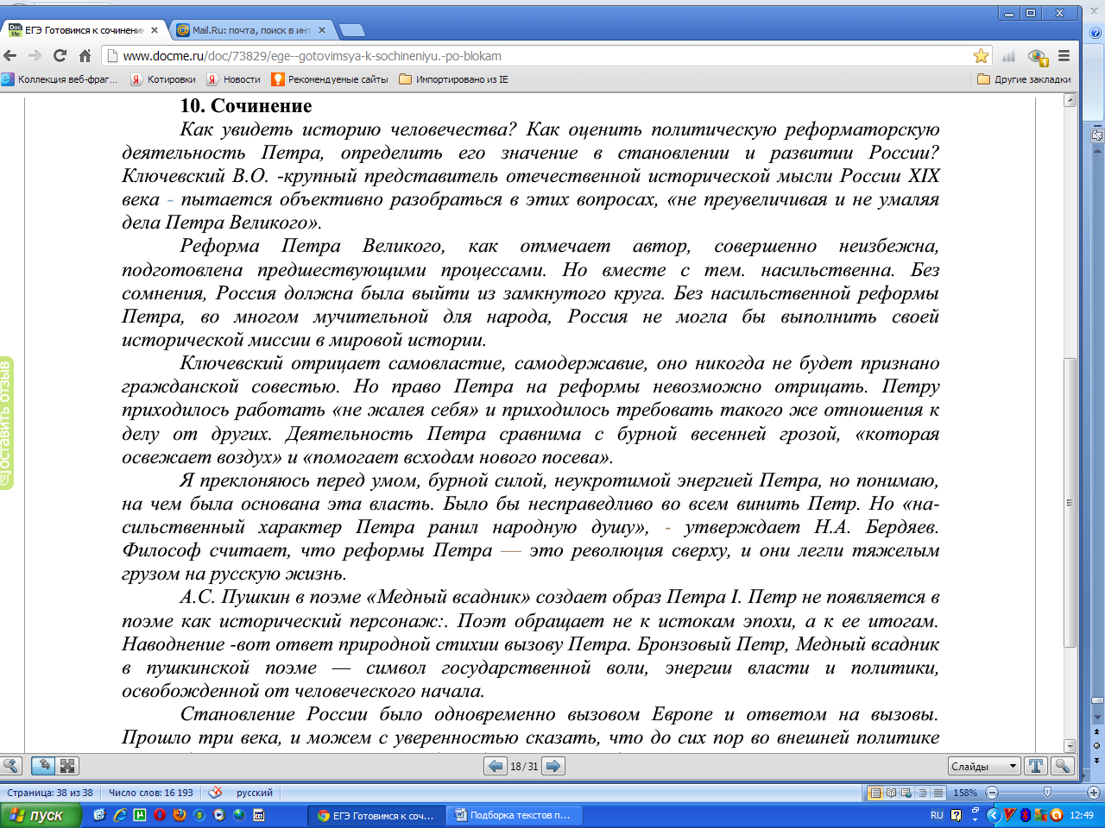Click the search magnifier in the viewer toolbar

[x=1063, y=766]
